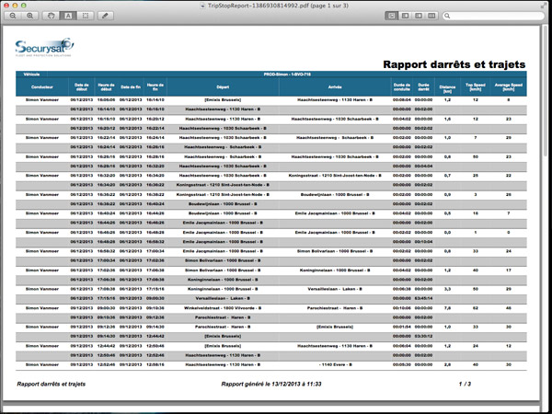This screenshot has width=552, height=414.
Task: Click the 'Top Speed [km/h]' column header
Action: [x=476, y=87]
